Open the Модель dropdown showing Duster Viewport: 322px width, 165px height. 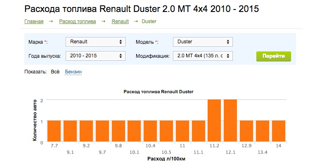click(x=203, y=42)
